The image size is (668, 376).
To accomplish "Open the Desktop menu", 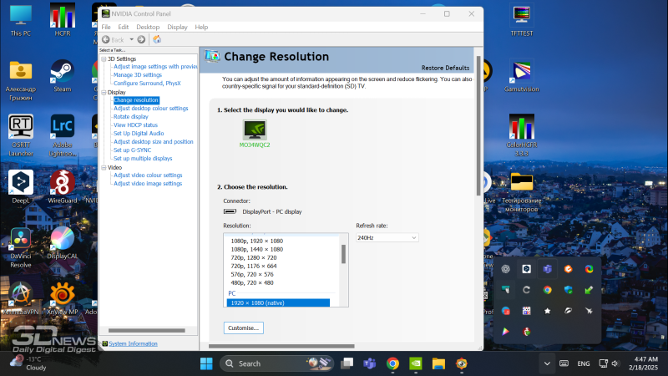I will point(148,27).
